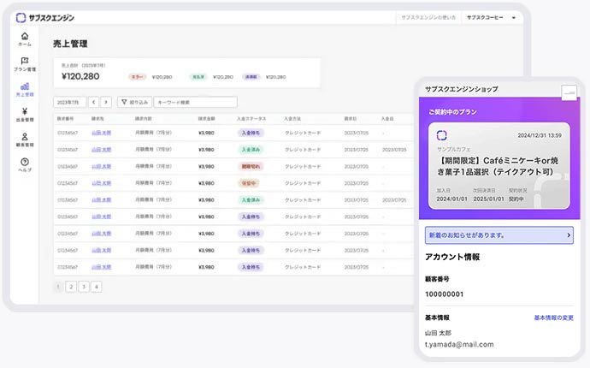Go to pagination page 1

click(58, 287)
